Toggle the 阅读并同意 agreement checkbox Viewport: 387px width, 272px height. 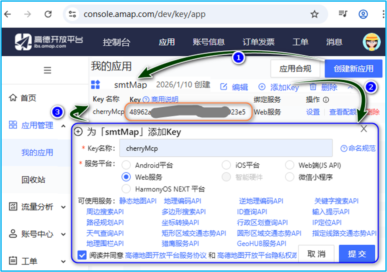82,255
